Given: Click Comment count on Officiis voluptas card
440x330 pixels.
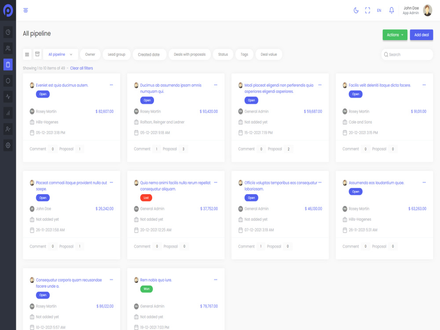Looking at the screenshot, I should [x=260, y=246].
